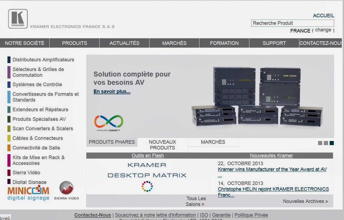This screenshot has height=220, width=344.
Task: Click the colorful dotted circle Flash icon
Action: tap(147, 186)
